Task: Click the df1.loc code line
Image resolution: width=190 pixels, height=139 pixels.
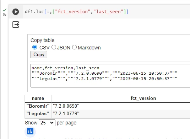Action: click(x=77, y=12)
